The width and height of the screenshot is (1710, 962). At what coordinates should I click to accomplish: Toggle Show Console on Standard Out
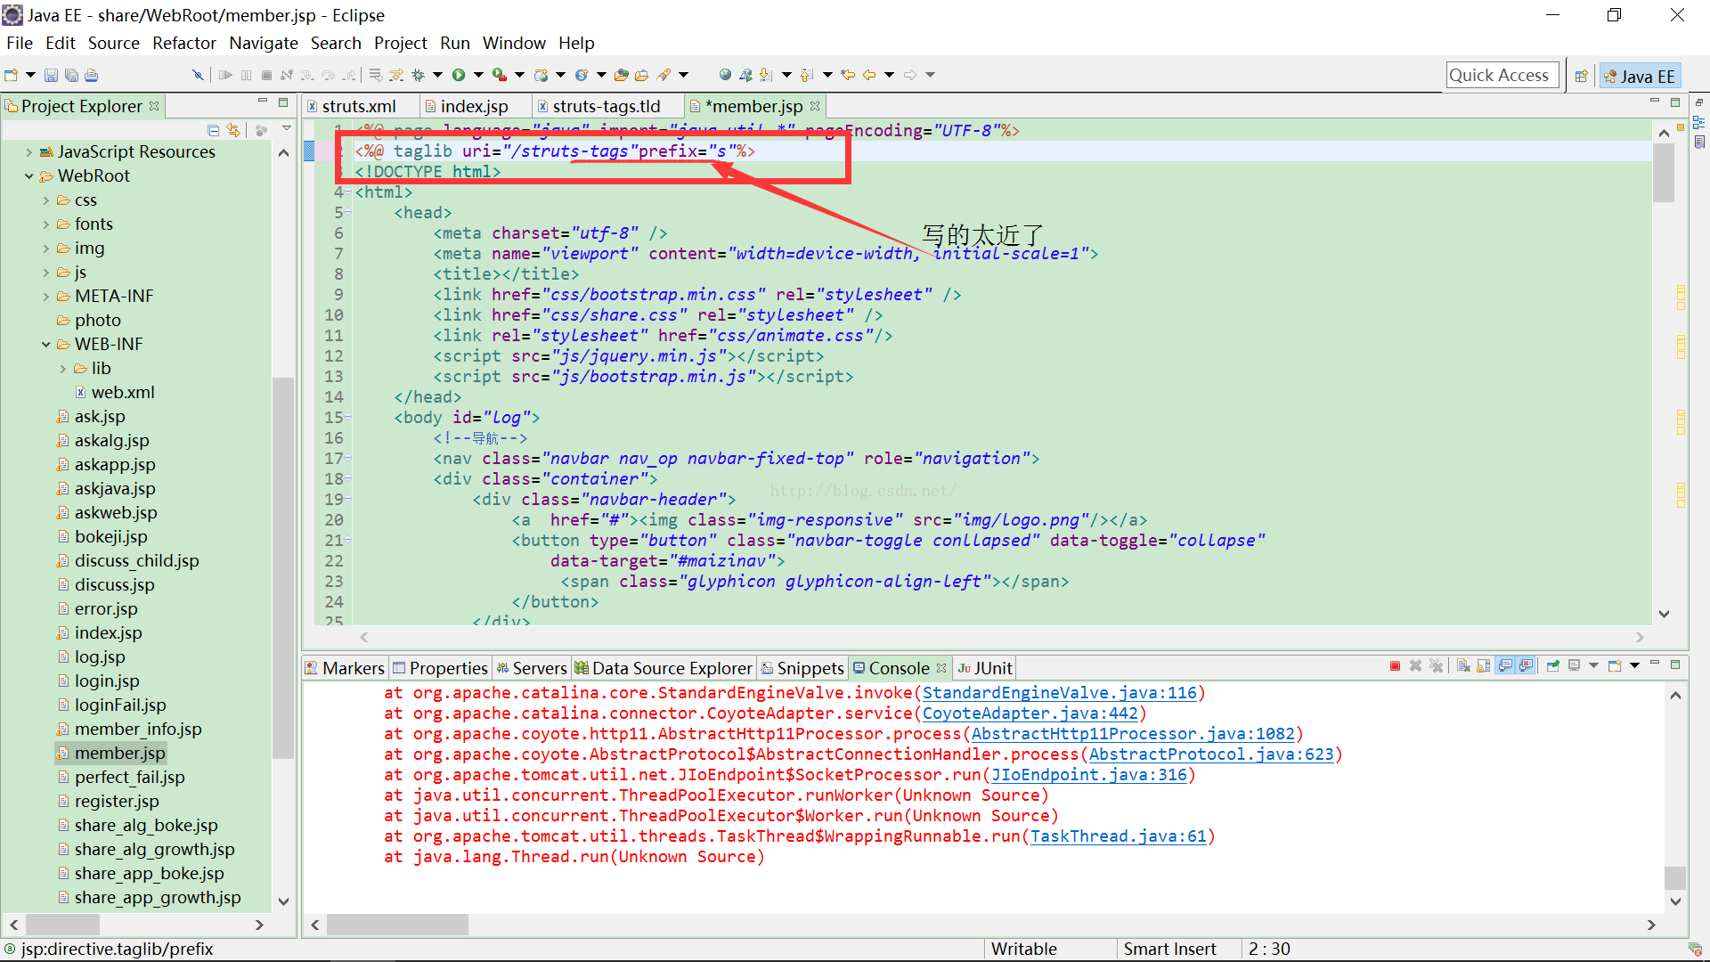point(1505,665)
